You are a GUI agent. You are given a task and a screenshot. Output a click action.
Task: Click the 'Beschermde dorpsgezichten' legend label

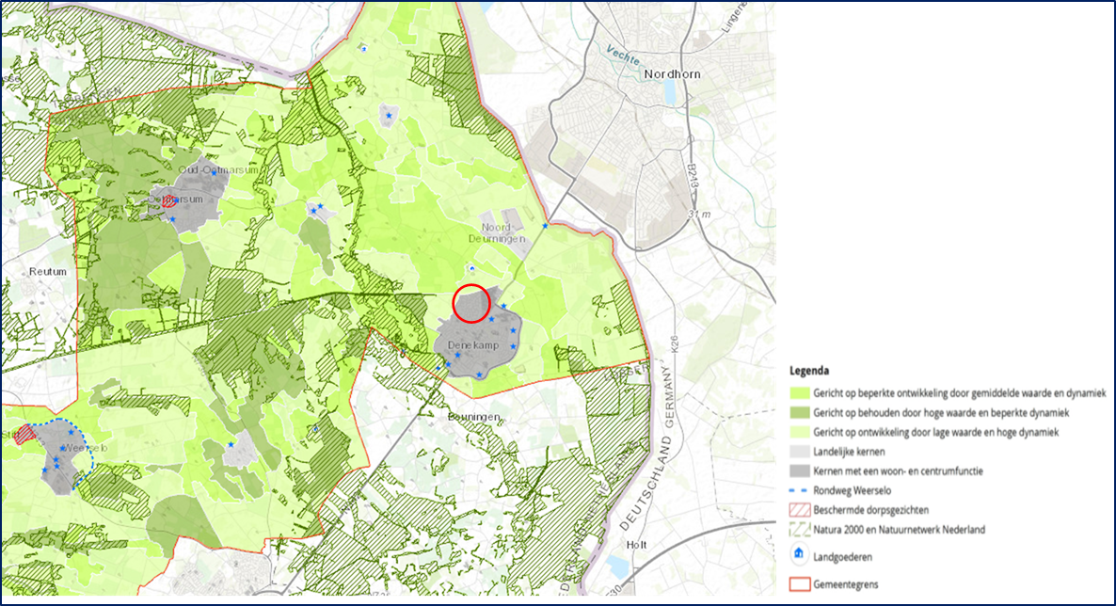(870, 510)
